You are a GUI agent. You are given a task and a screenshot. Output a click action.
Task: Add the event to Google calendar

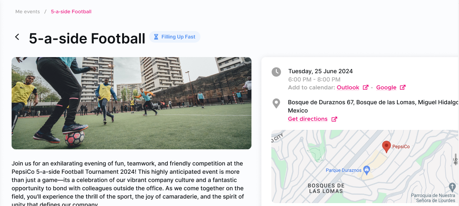386,88
